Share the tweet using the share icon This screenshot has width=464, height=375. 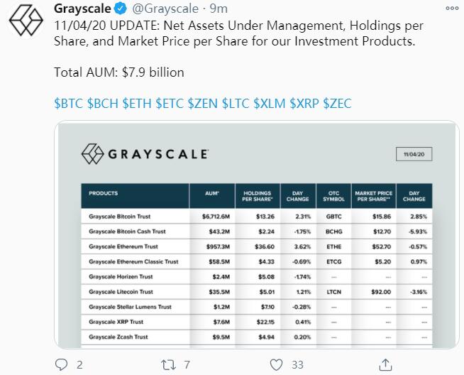385,364
